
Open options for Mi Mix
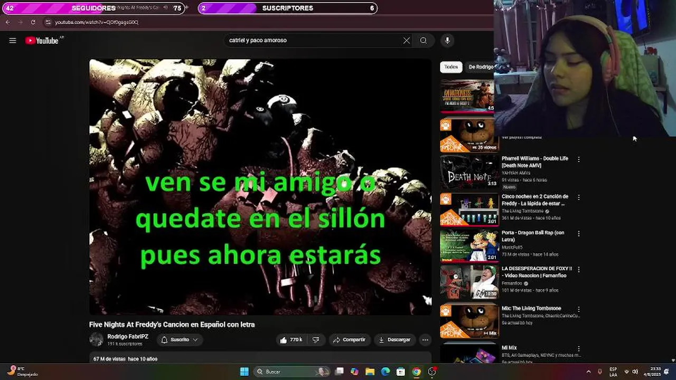tap(579, 349)
